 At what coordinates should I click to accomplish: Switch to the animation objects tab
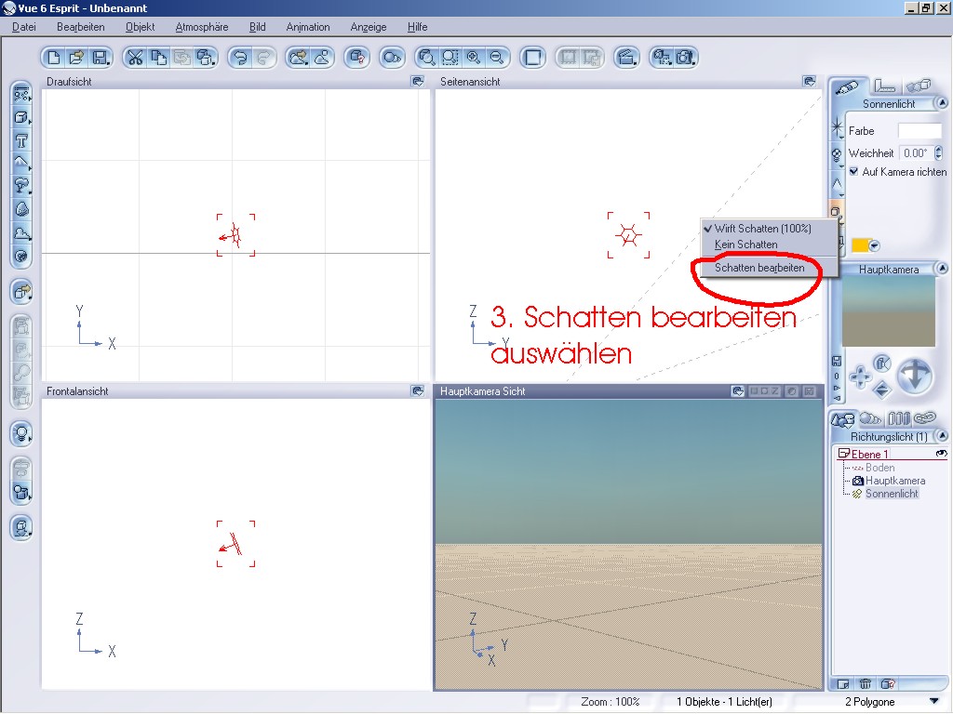[918, 86]
